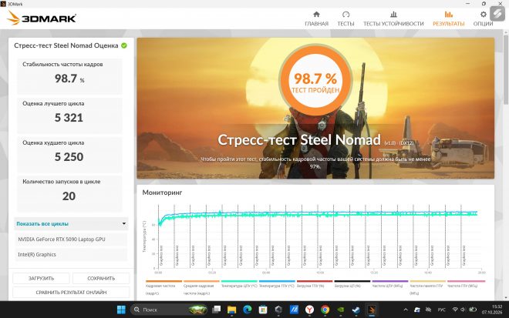Open Task View on taskbar
The width and height of the screenshot is (509, 318).
216,310
